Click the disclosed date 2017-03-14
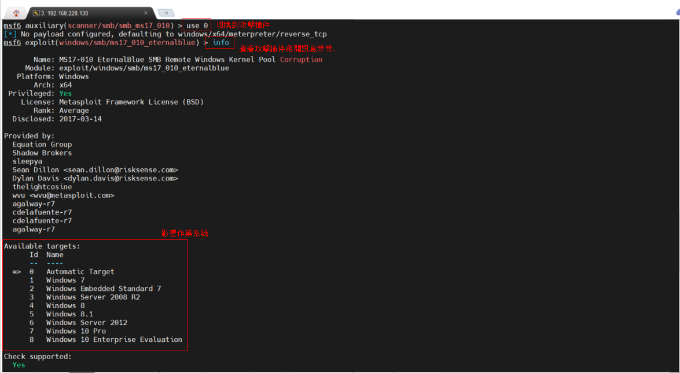 tap(80, 119)
